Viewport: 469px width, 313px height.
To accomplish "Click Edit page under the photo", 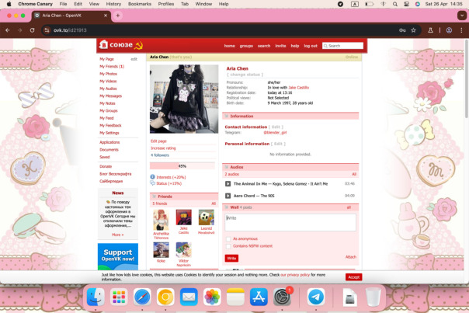I will (158, 141).
